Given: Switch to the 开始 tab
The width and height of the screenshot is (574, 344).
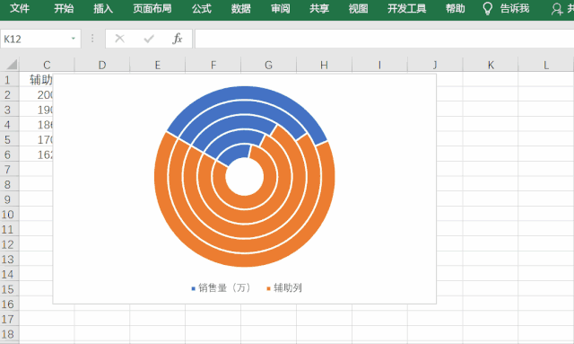Looking at the screenshot, I should point(64,8).
